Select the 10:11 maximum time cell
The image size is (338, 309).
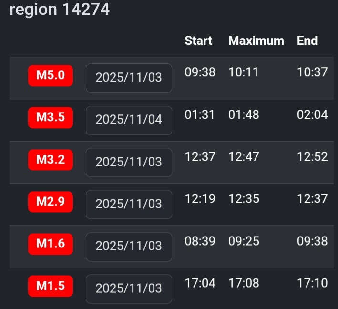pos(243,72)
